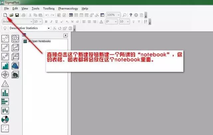Select the All Open Notebooks tree item
213x135 pixels.
(39, 41)
